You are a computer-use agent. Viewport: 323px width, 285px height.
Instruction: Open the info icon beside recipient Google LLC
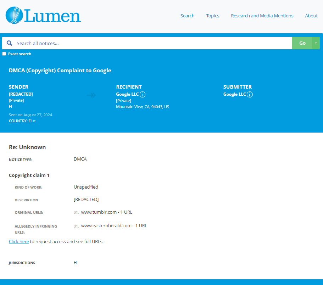pos(143,94)
